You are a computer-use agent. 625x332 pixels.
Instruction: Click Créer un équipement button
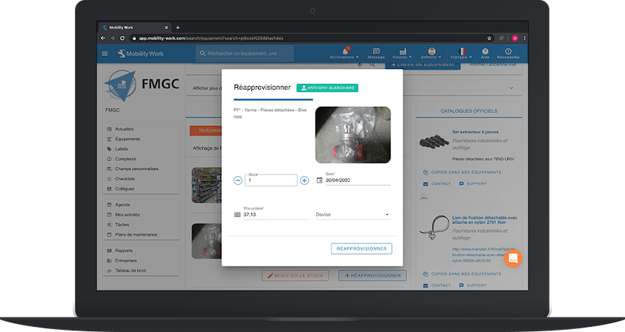click(423, 66)
